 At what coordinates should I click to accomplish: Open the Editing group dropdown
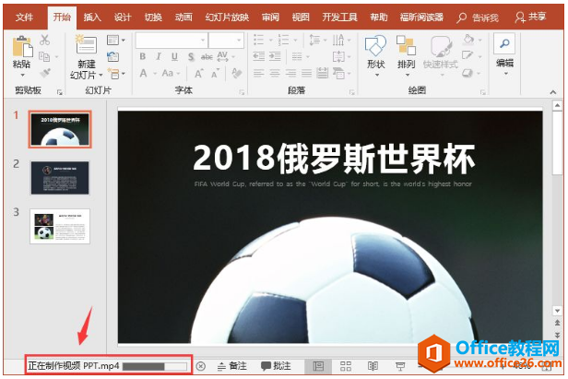tap(504, 53)
